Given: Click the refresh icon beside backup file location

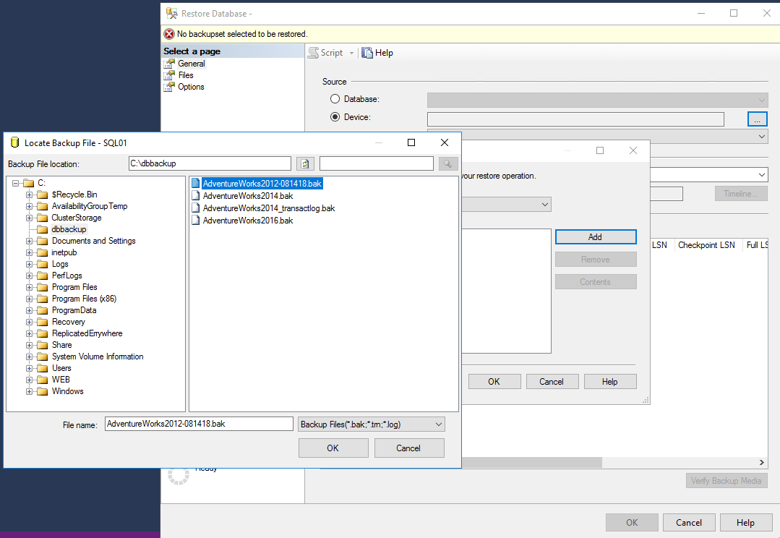Looking at the screenshot, I should 305,164.
